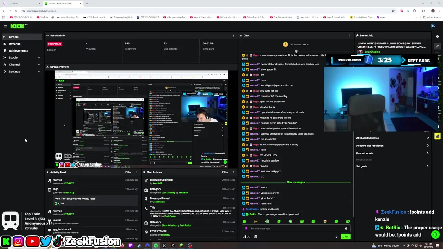Open a new browser tab
Screen dimensions: 443x249
point(87,3)
